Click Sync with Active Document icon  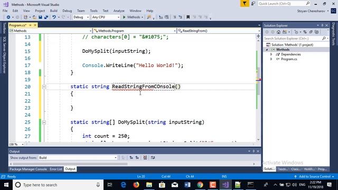pos(305,32)
